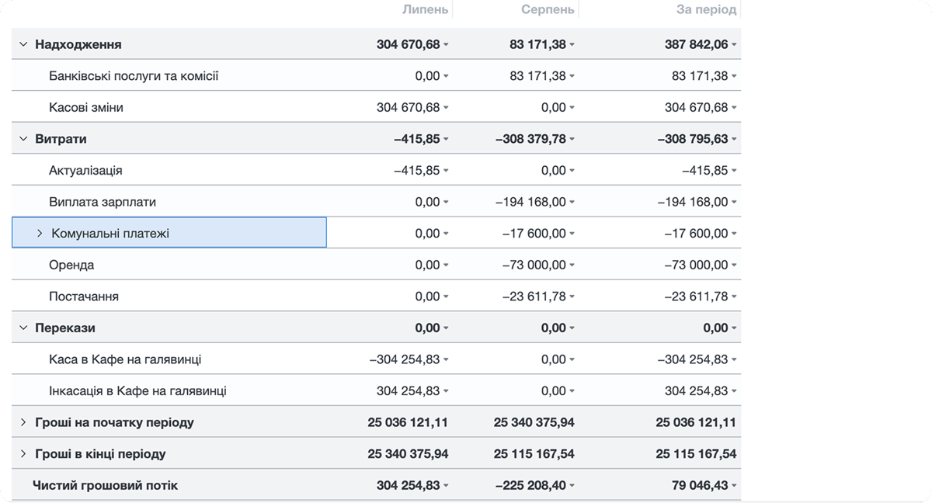Open dropdown arrow beside Оренда –73 000,00 Серпень
The width and height of the screenshot is (932, 503).
572,265
